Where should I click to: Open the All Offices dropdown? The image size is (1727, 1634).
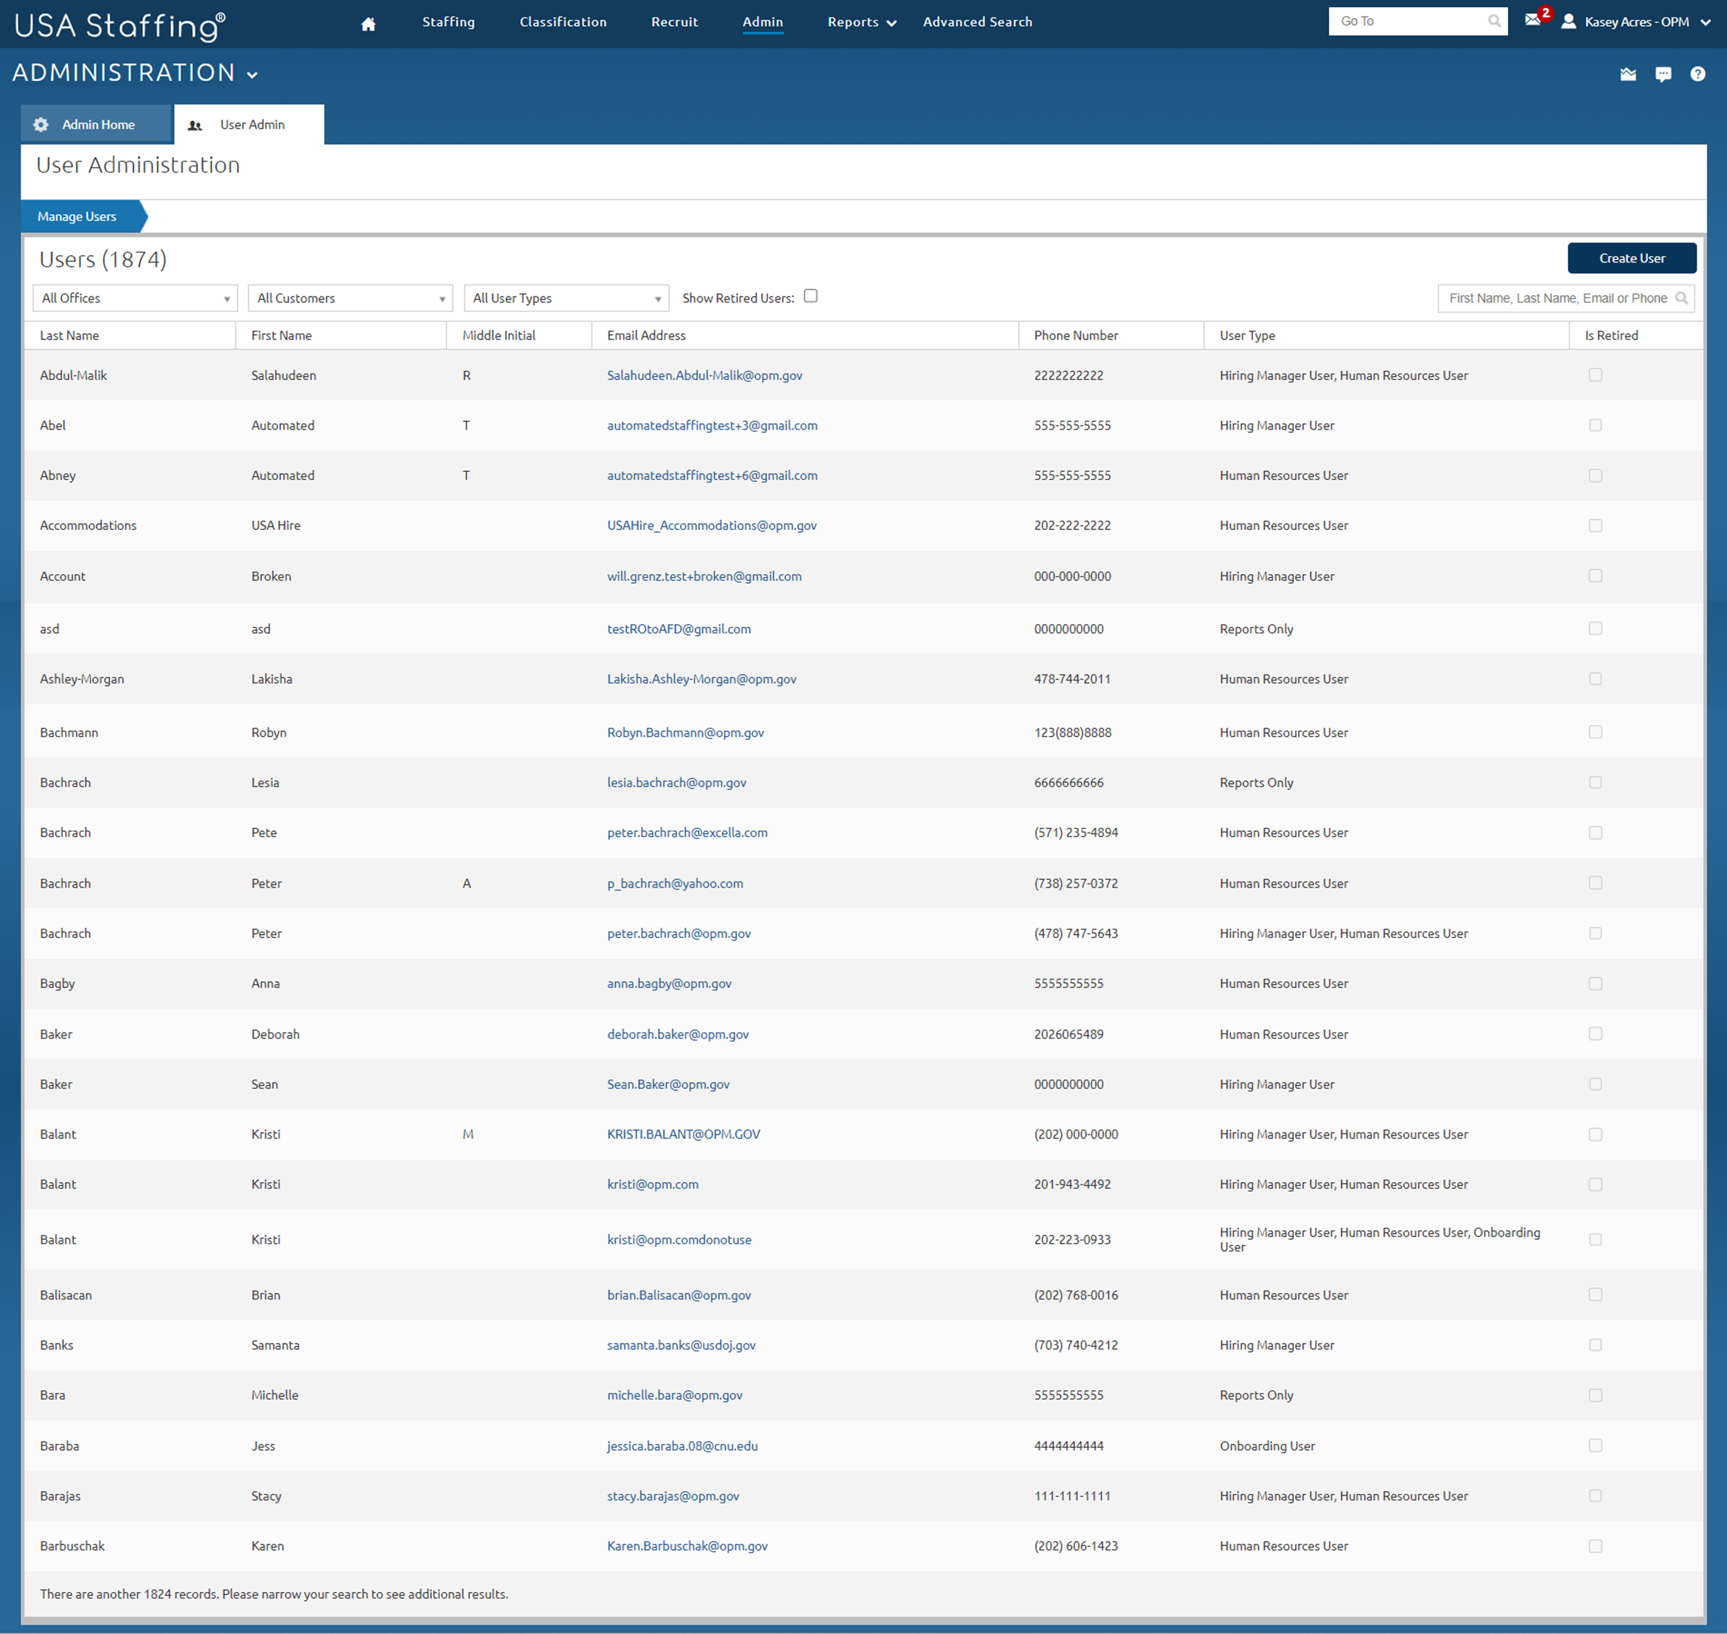pyautogui.click(x=135, y=298)
